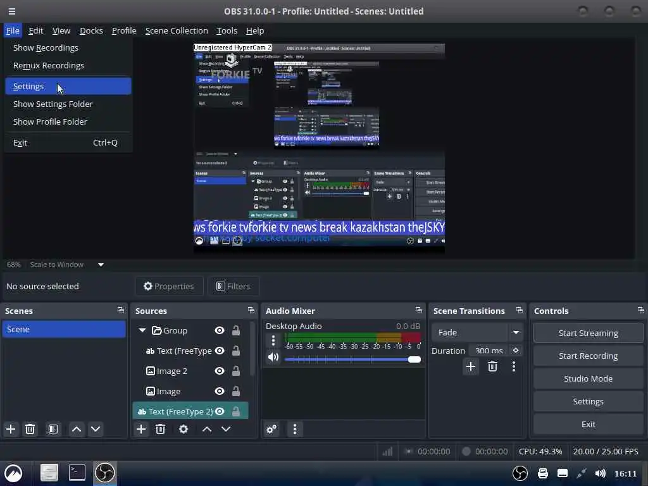Screen dimensions: 648x486
Task: Toggle lock on Text (FreeType) source
Action: point(235,351)
